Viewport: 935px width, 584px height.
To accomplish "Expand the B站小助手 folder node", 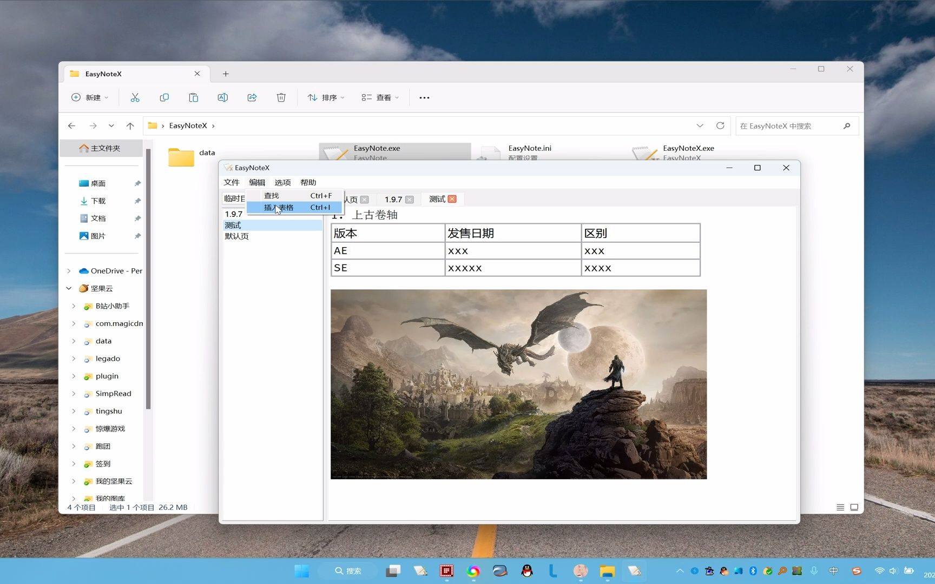I will (x=74, y=306).
